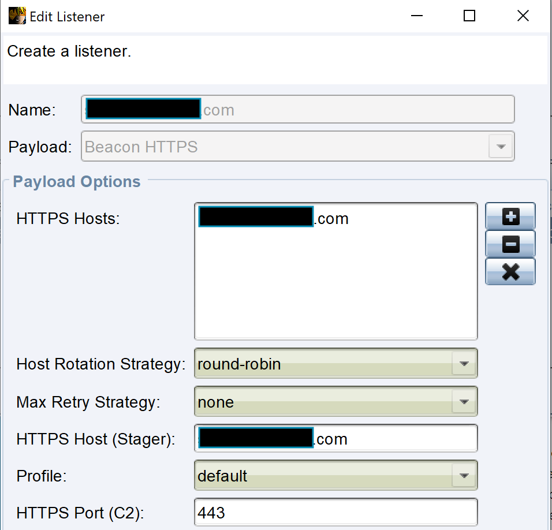This screenshot has height=530, width=552.
Task: Click the Cobalt Strike icon in title bar
Action: click(x=17, y=16)
